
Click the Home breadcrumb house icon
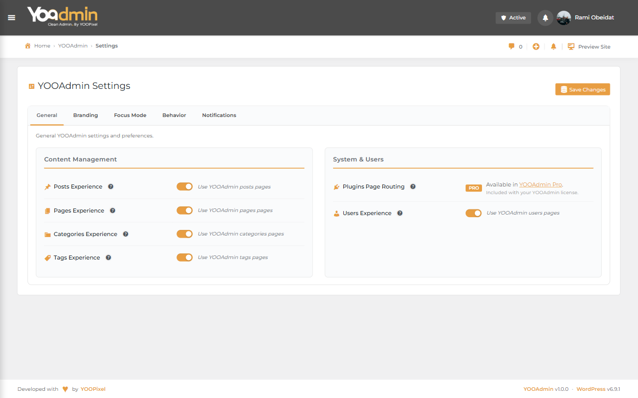pos(28,46)
